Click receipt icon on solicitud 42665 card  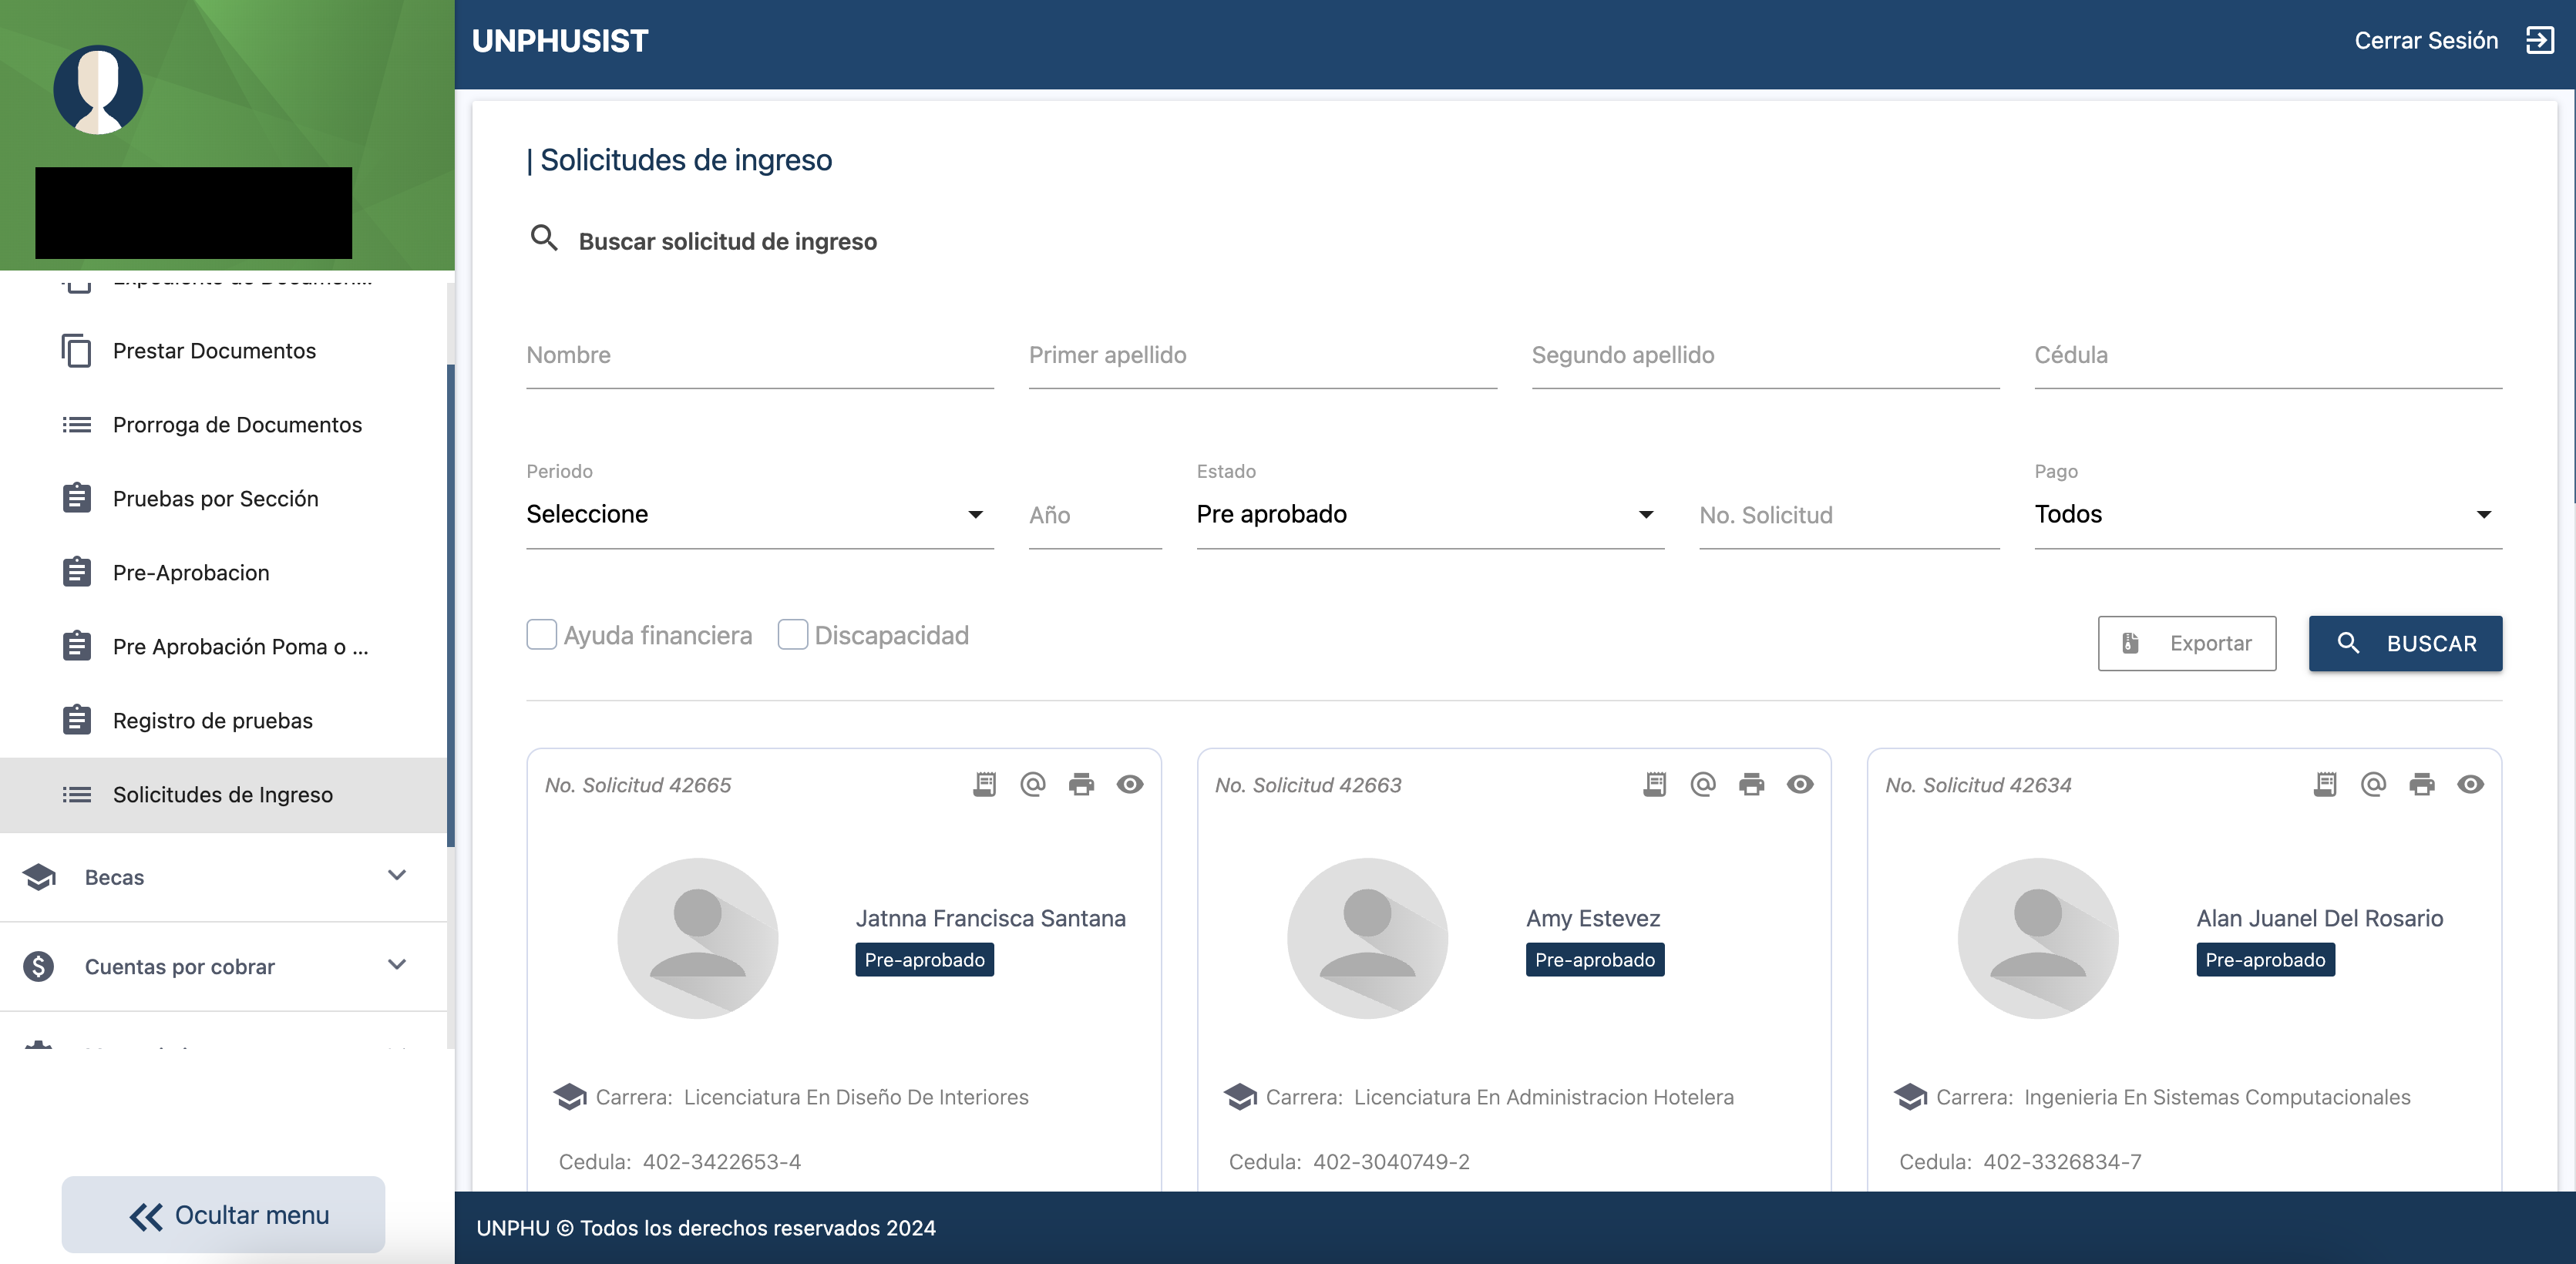click(x=984, y=784)
